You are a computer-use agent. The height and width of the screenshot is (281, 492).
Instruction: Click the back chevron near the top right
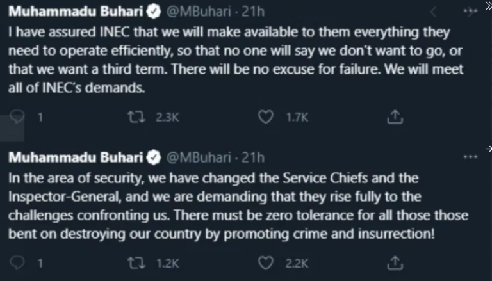point(433,12)
